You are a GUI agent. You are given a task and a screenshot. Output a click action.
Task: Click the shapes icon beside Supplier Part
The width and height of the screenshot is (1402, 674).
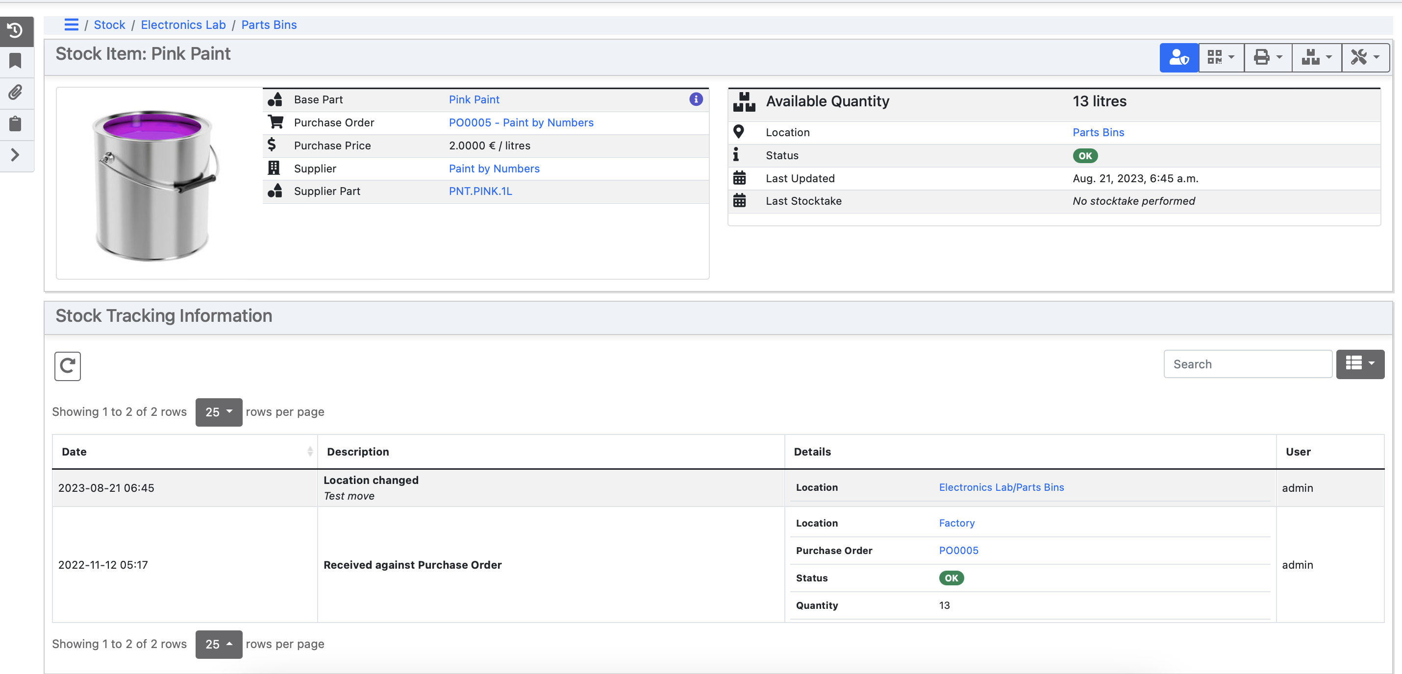click(275, 191)
